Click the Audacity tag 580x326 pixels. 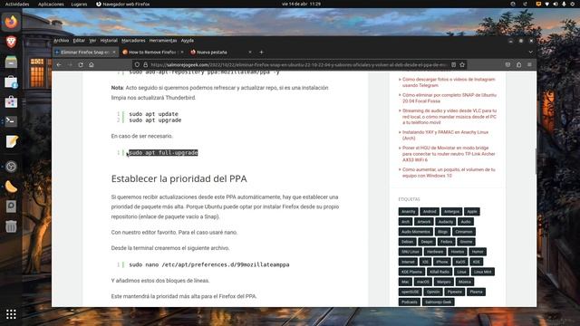click(445, 222)
